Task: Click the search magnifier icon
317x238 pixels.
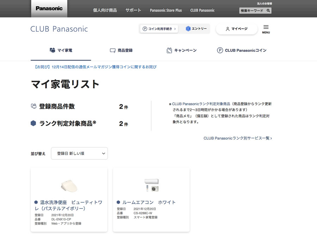Action: click(268, 11)
